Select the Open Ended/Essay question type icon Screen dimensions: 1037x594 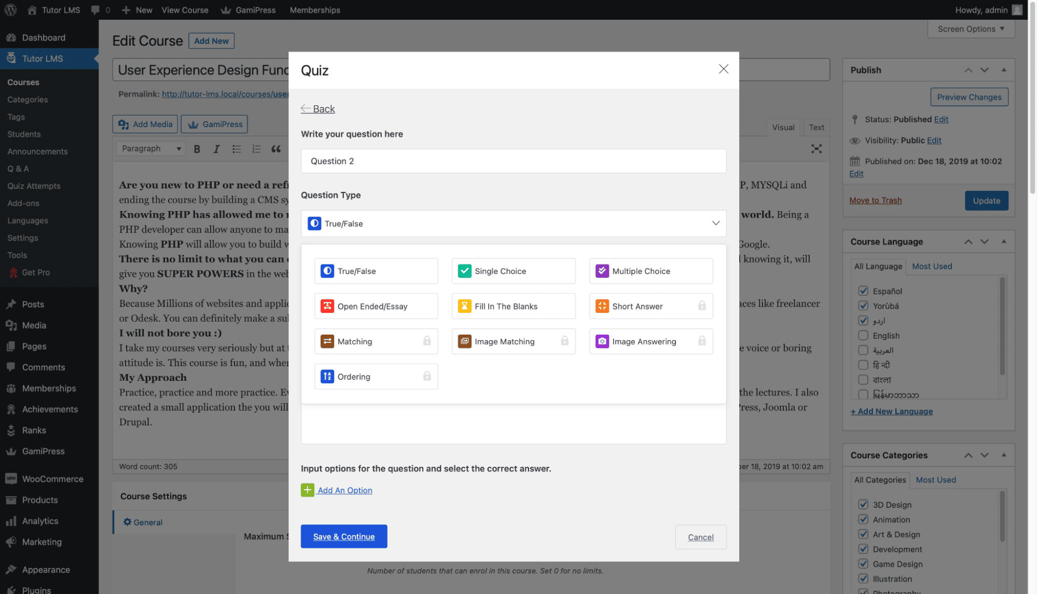(x=327, y=306)
